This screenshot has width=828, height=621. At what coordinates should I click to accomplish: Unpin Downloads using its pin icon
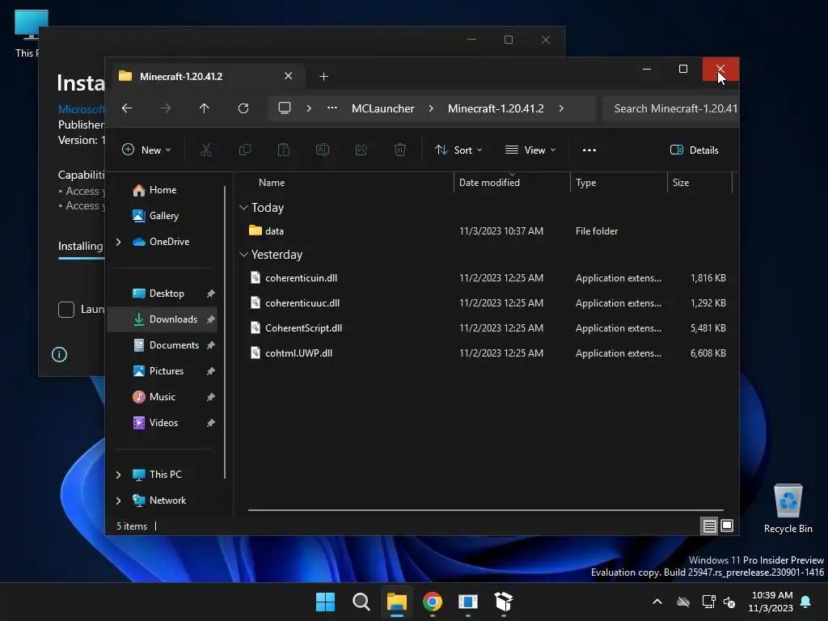(211, 319)
